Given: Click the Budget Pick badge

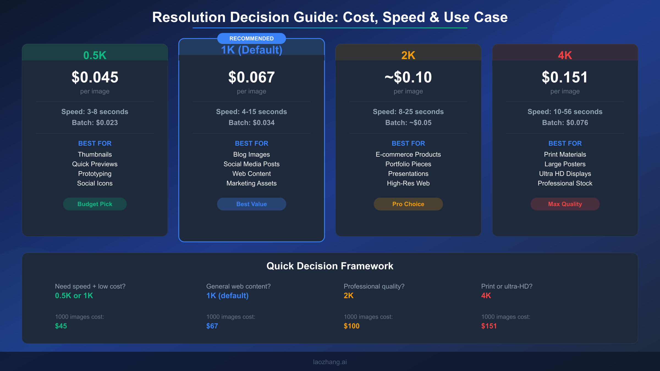Looking at the screenshot, I should pyautogui.click(x=95, y=204).
